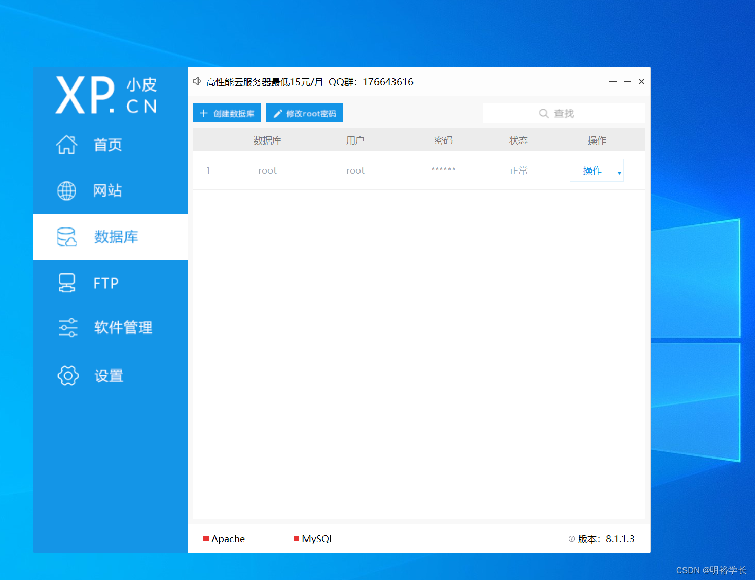Go to the FTP section

coord(111,283)
